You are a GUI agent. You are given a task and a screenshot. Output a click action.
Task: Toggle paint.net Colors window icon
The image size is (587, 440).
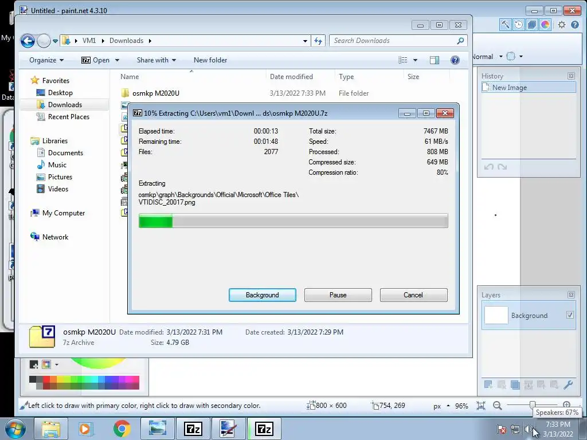pos(545,25)
